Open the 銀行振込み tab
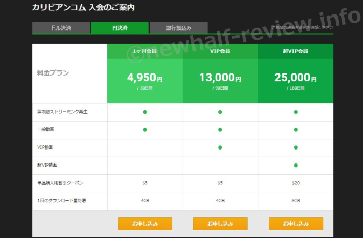The height and width of the screenshot is (238, 363). click(x=179, y=28)
